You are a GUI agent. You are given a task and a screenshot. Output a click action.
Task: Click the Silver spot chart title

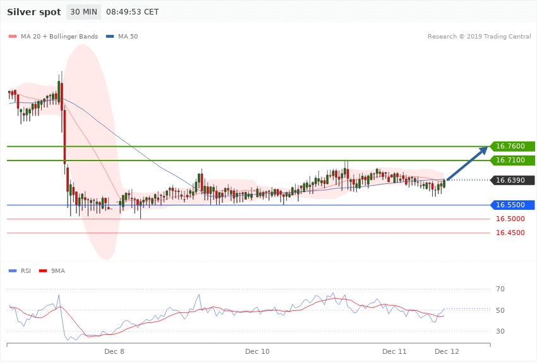point(35,12)
